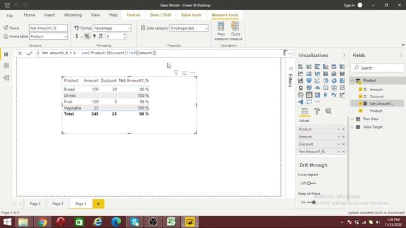Viewport: 406px width, 228px height.
Task: Open the Home table dropdown
Action: click(x=48, y=37)
